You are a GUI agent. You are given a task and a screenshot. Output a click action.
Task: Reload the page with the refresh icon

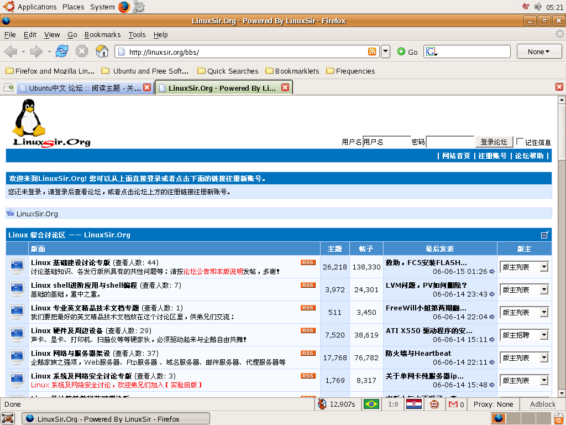62,51
